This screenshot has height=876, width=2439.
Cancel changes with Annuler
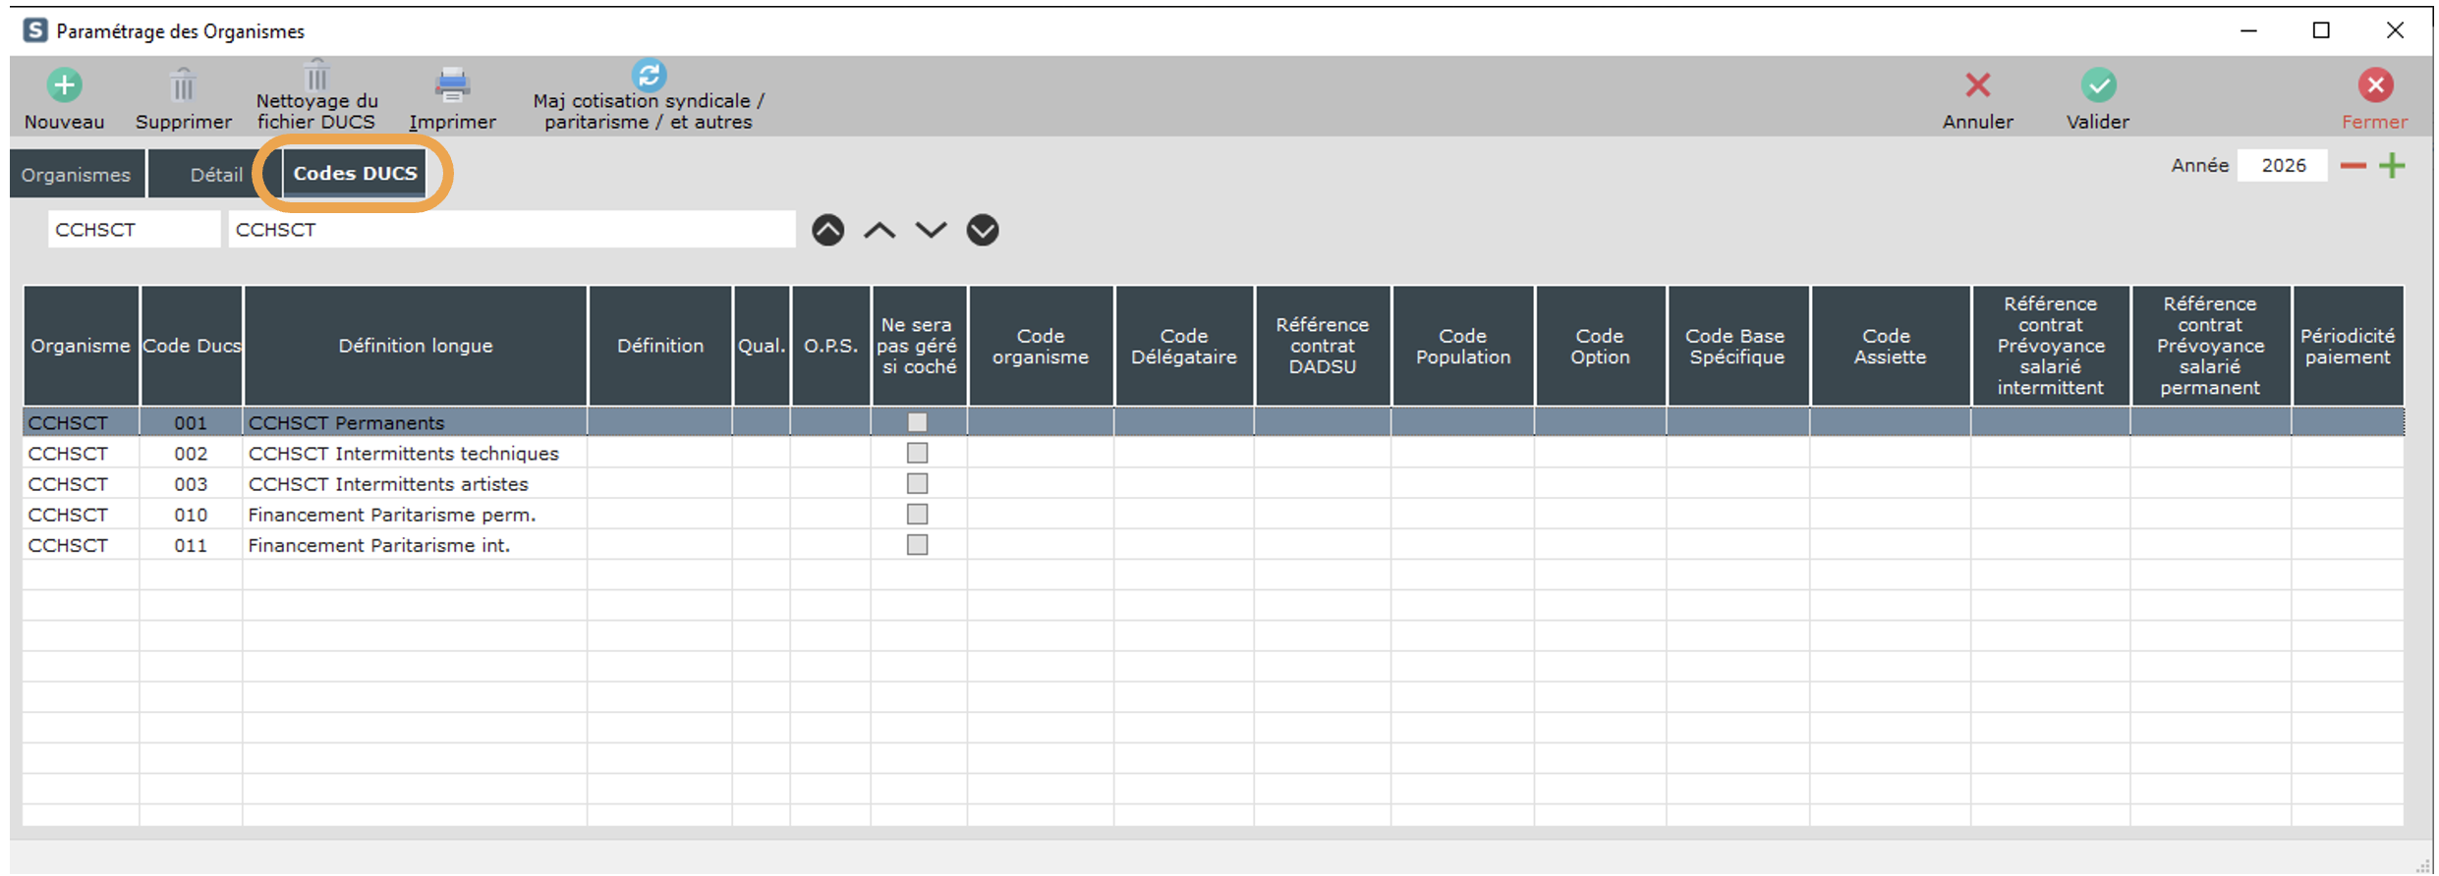(1977, 86)
